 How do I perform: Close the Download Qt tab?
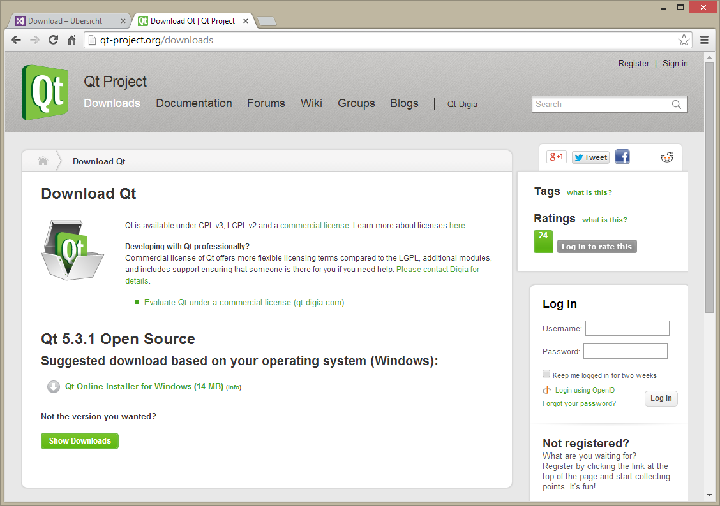click(246, 21)
